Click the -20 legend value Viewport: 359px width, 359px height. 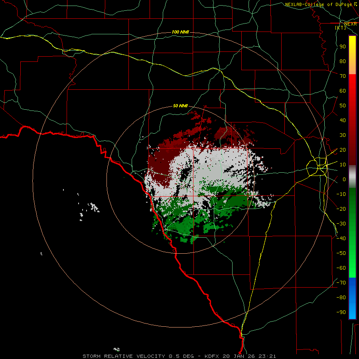[x=341, y=209]
